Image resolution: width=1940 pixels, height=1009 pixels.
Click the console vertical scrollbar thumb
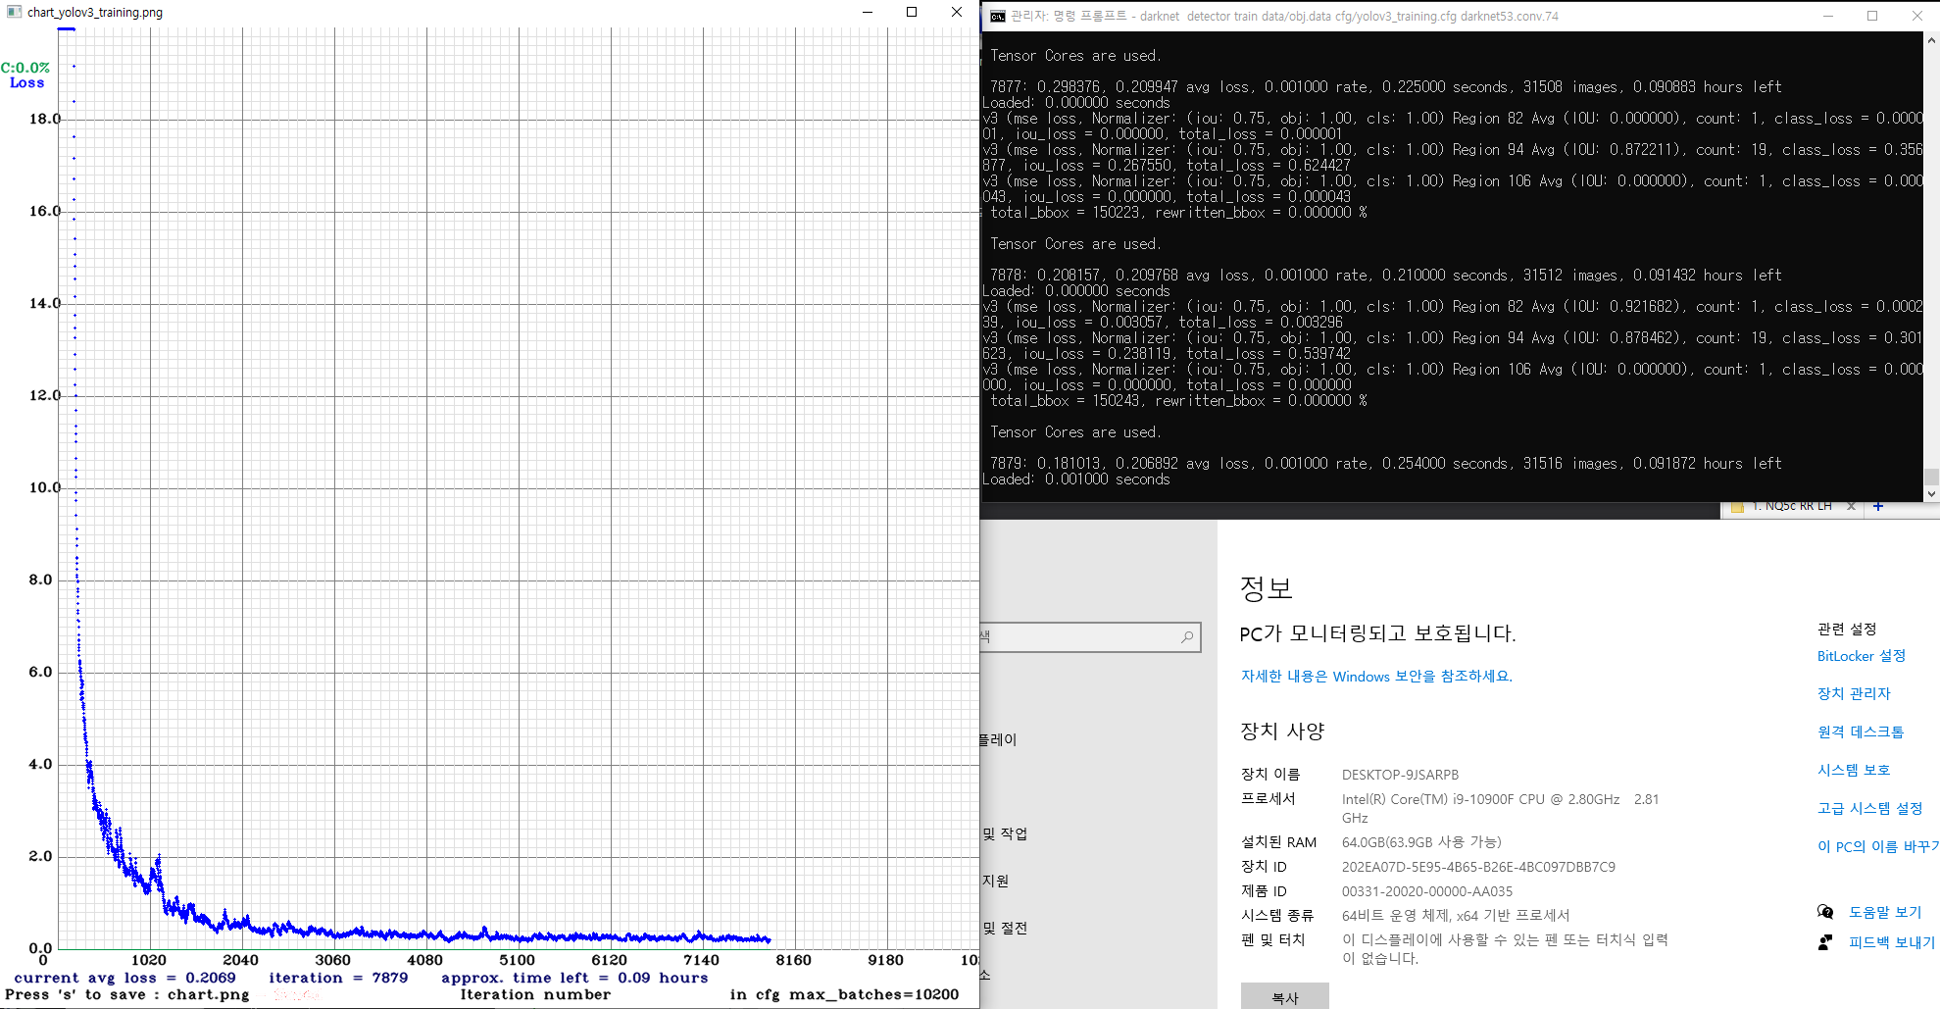click(1931, 477)
